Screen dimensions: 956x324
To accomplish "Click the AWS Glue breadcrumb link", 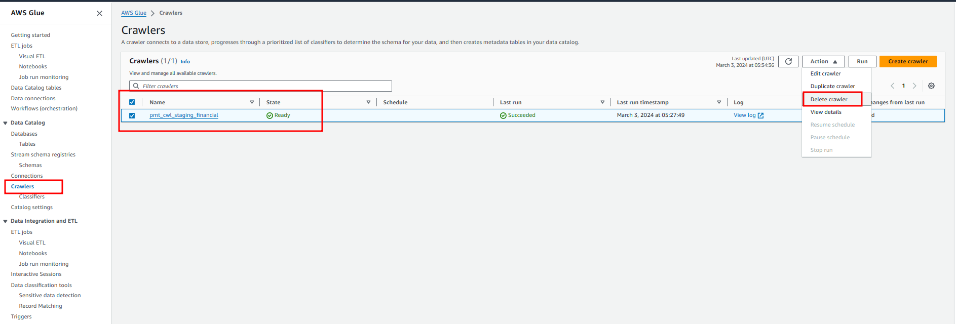I will click(x=134, y=13).
